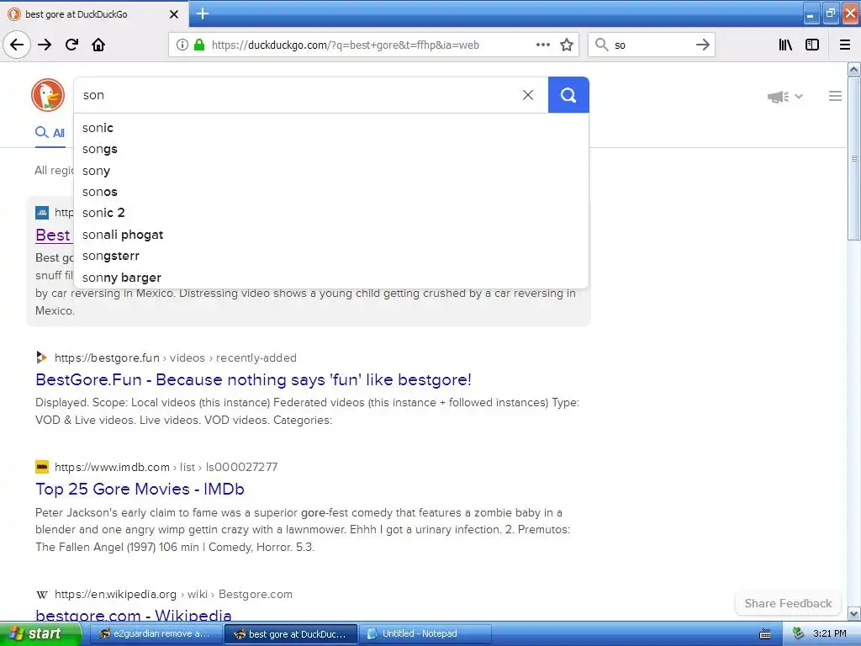Open the browser home page

coord(98,45)
